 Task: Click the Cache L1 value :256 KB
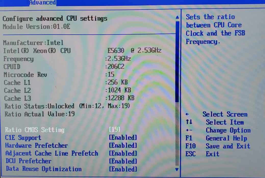116,82
